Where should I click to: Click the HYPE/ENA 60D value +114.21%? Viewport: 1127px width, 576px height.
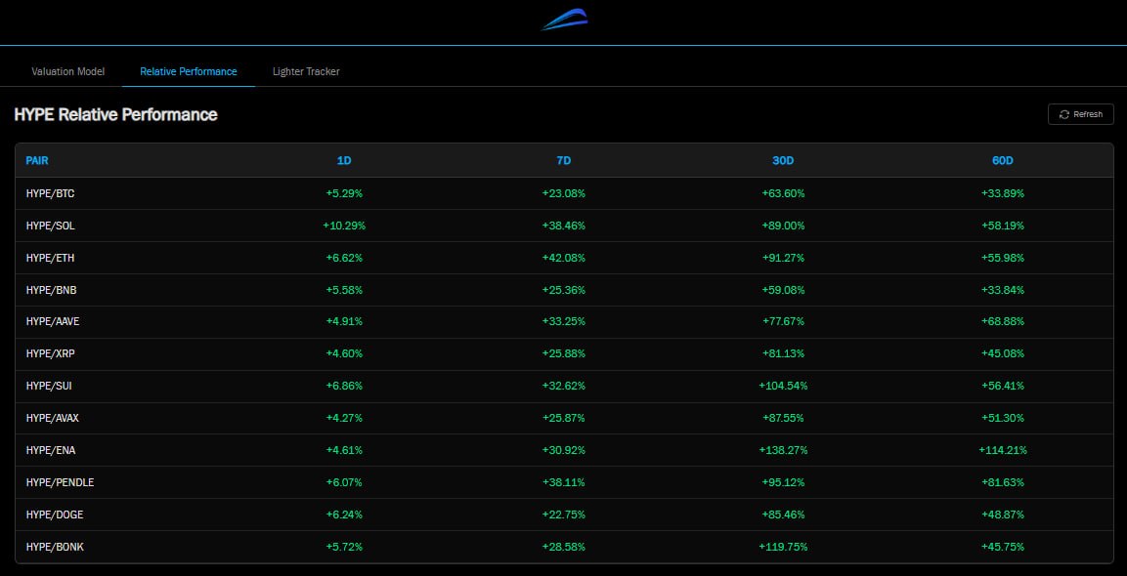[1003, 450]
